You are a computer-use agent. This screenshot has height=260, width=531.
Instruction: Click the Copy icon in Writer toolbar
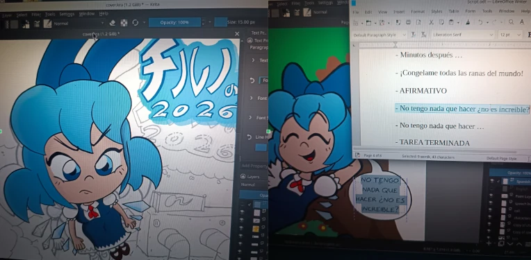pyautogui.click(x=441, y=22)
